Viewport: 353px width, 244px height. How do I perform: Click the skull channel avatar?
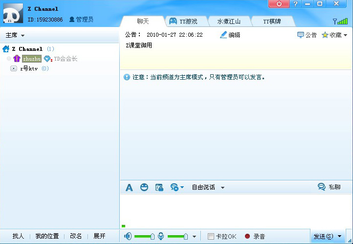pos(13,13)
